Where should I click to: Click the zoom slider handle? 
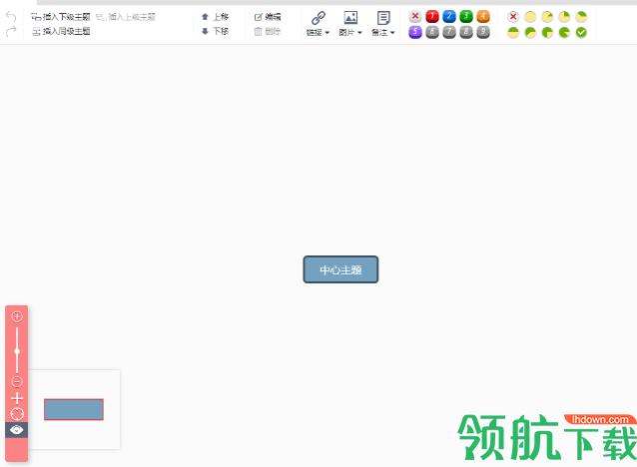point(17,351)
